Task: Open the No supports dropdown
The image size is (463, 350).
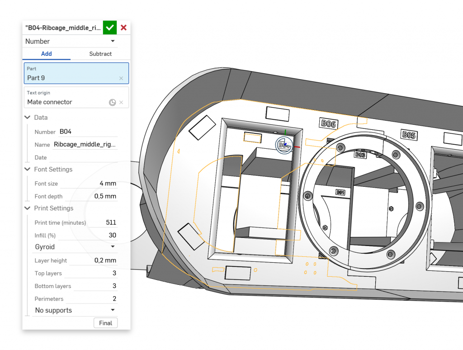Action: point(76,310)
